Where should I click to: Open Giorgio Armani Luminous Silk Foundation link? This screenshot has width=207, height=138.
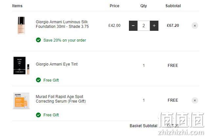click(x=62, y=24)
